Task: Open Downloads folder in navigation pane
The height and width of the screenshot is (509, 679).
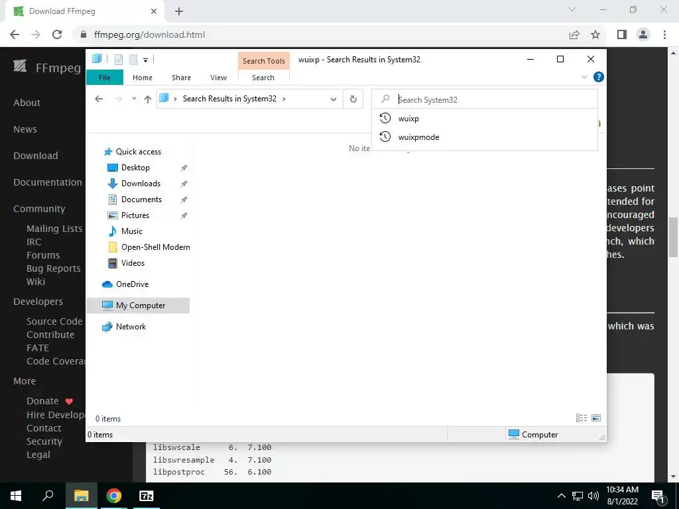Action: pos(141,184)
